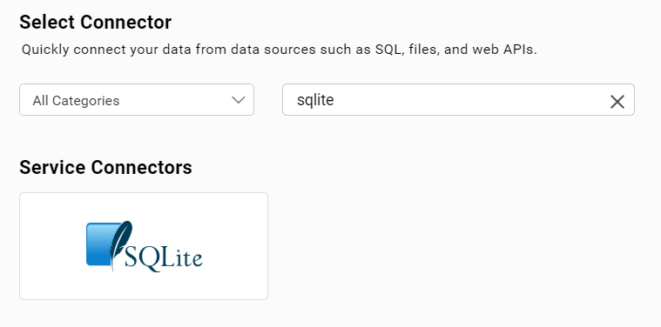This screenshot has width=661, height=327.
Task: Choose the SQLite service connector card
Action: point(144,246)
